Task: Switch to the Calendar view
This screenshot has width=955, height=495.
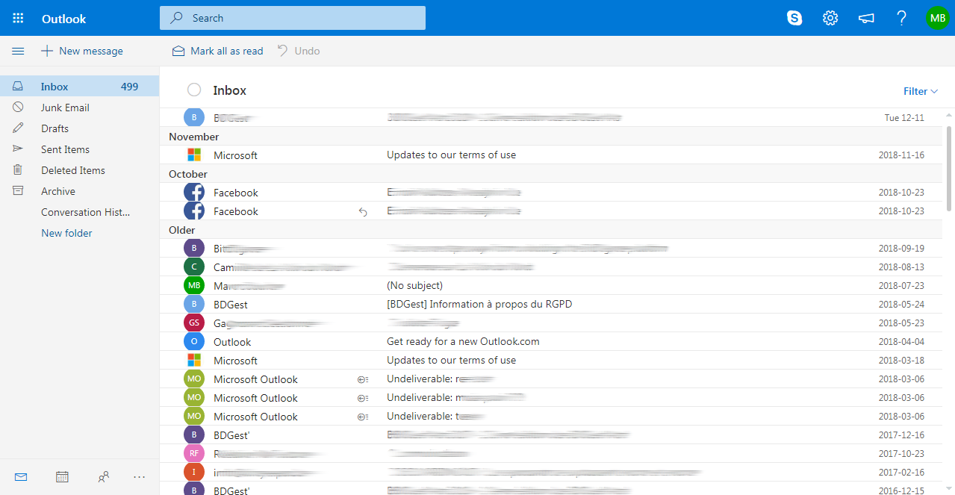Action: point(62,476)
